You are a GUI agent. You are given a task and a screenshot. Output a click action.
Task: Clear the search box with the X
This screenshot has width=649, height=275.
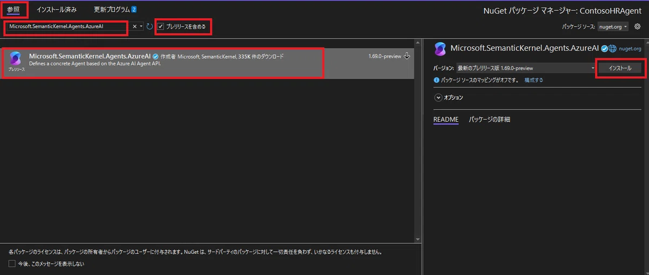(x=135, y=26)
